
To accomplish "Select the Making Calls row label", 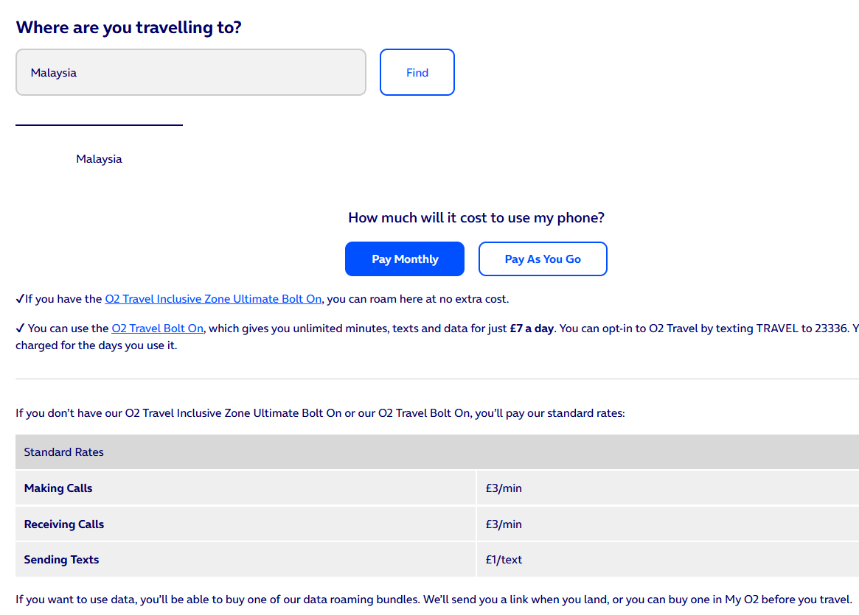I will pos(58,488).
